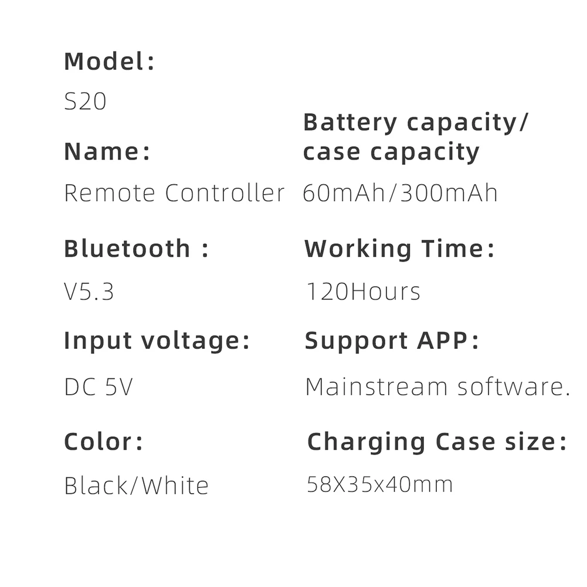Click the "Name:" heading
The width and height of the screenshot is (587, 587).
107,152
